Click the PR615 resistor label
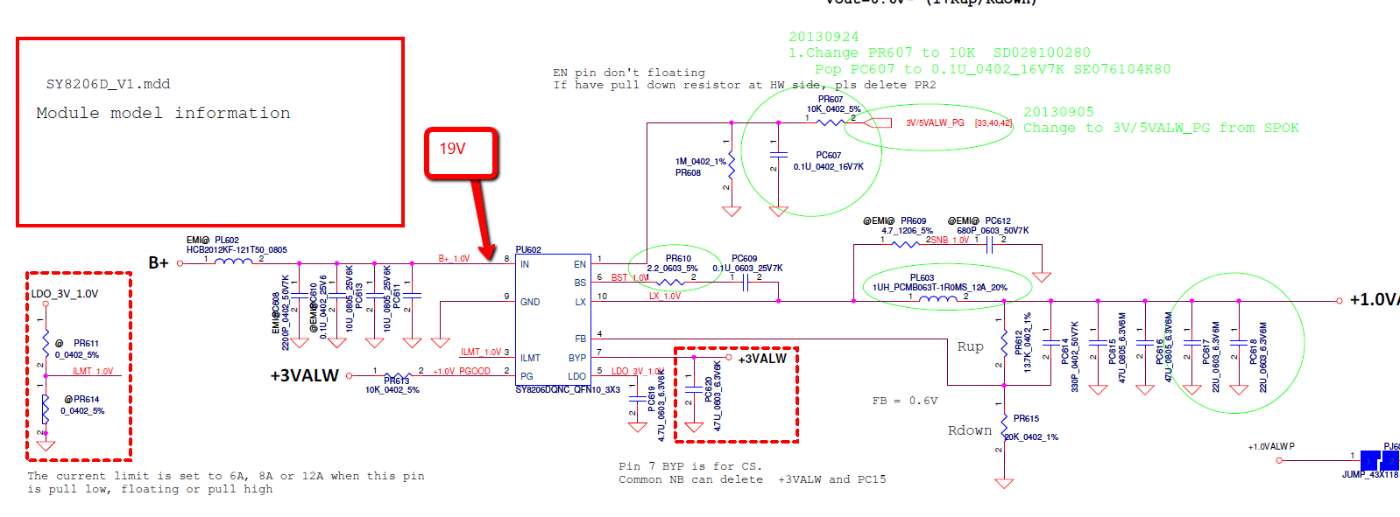1400x517 pixels. point(1026,418)
